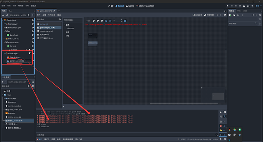The image size is (263, 142).
Task: Save the edited resource in the Inspector
Action: tap(238, 15)
